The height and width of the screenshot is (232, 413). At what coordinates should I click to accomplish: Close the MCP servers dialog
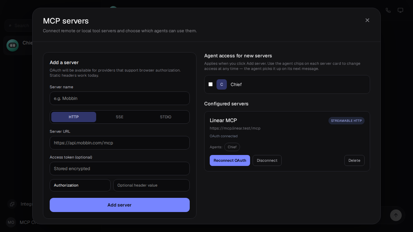click(367, 20)
